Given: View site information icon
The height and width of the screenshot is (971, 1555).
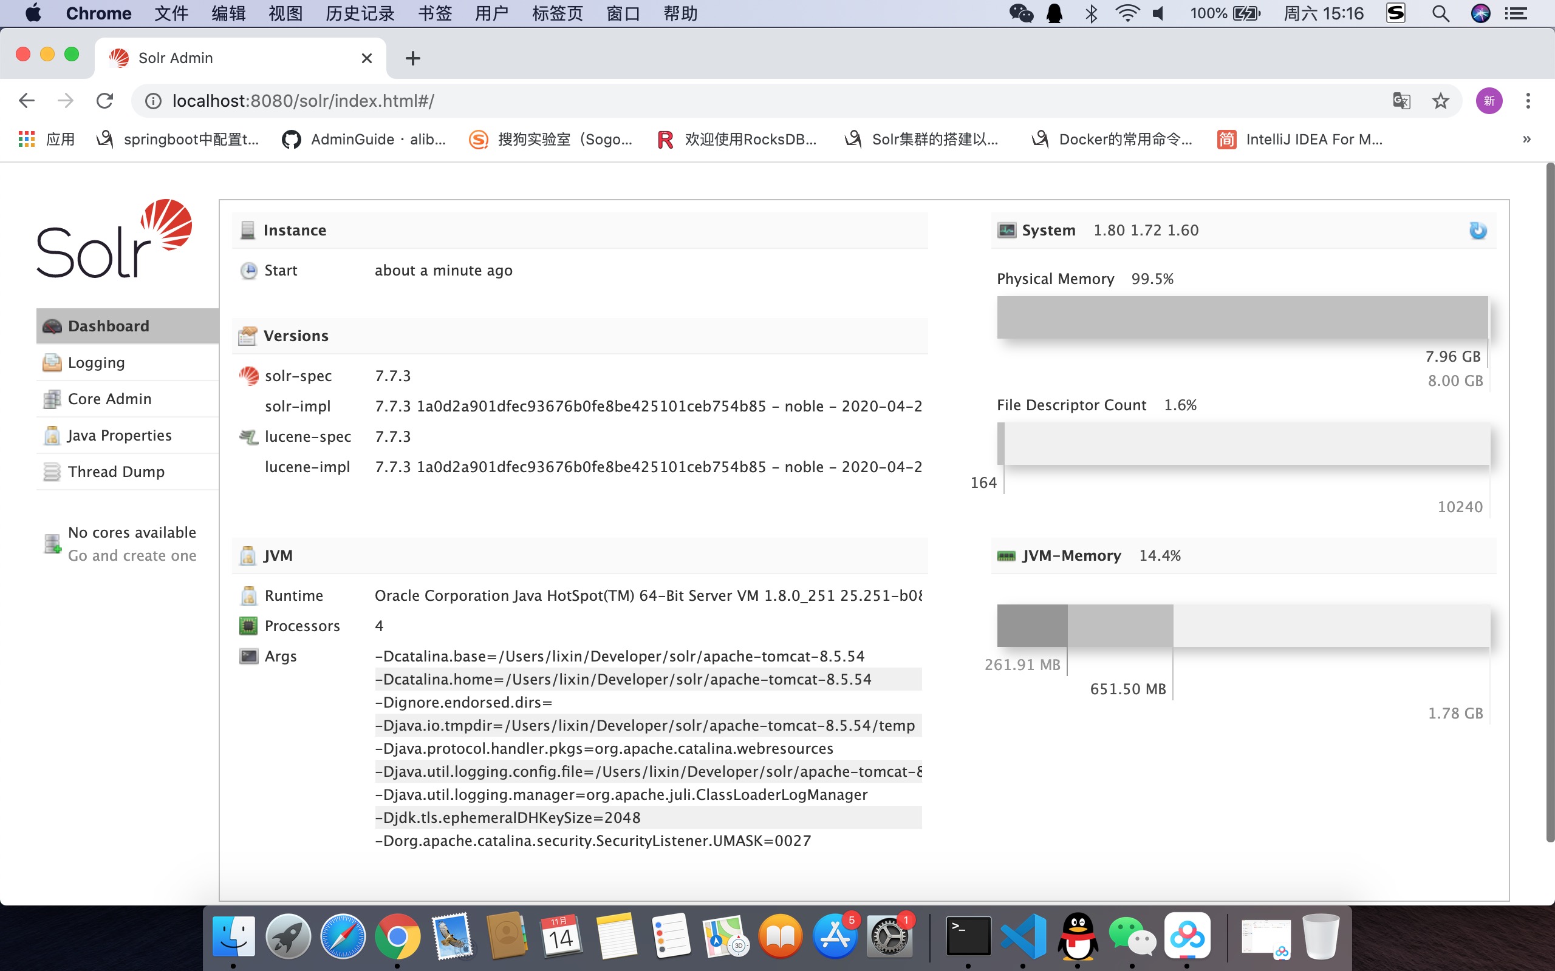Looking at the screenshot, I should (153, 101).
